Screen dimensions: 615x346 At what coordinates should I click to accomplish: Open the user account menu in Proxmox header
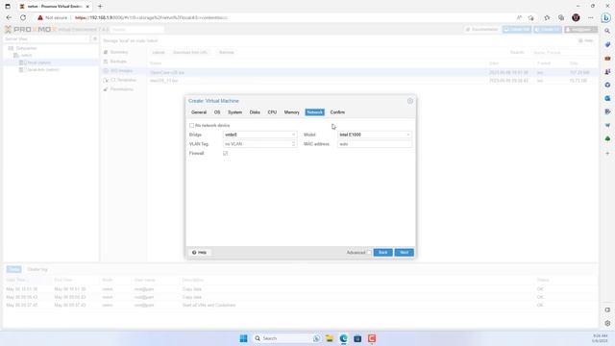(580, 30)
